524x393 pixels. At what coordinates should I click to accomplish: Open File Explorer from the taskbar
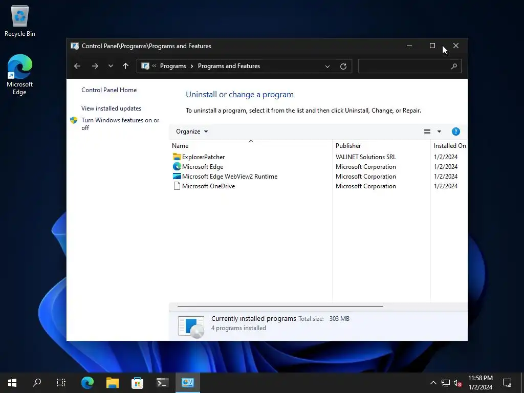113,383
